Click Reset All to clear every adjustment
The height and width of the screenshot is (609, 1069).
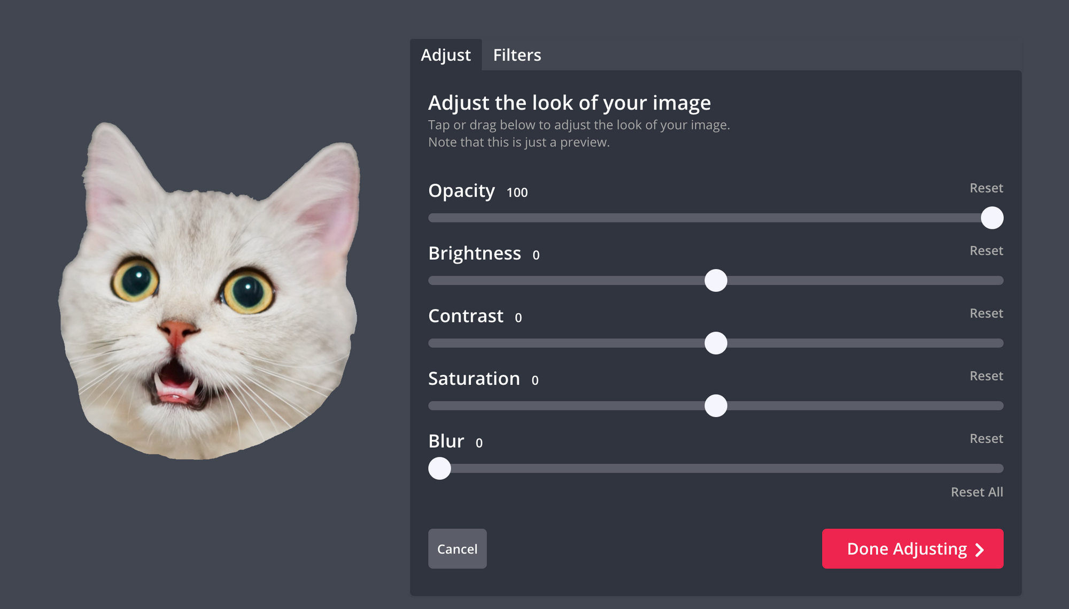(977, 492)
